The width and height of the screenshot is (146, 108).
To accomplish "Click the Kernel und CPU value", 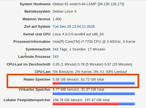I will [x=78, y=34].
